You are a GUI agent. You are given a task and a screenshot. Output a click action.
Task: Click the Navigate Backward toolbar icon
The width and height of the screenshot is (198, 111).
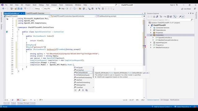point(3,9)
